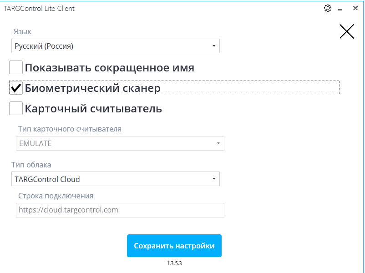The image size is (365, 273).
Task: Click the version number 1.3.5.3
Action: 174,263
